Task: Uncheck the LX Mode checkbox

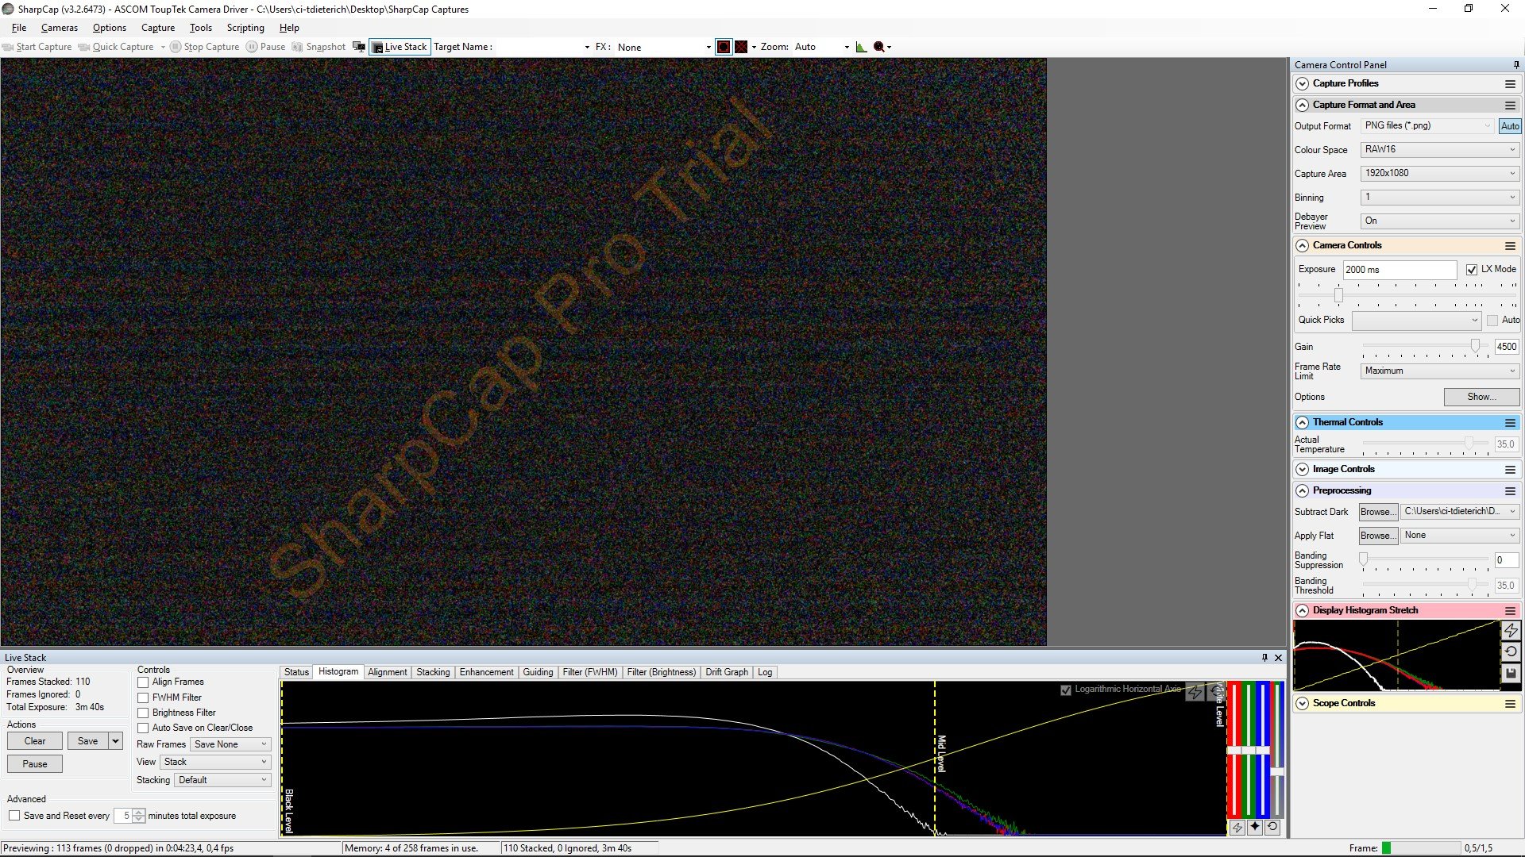Action: point(1472,270)
